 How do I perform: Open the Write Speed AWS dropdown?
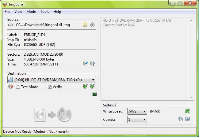(x=137, y=111)
